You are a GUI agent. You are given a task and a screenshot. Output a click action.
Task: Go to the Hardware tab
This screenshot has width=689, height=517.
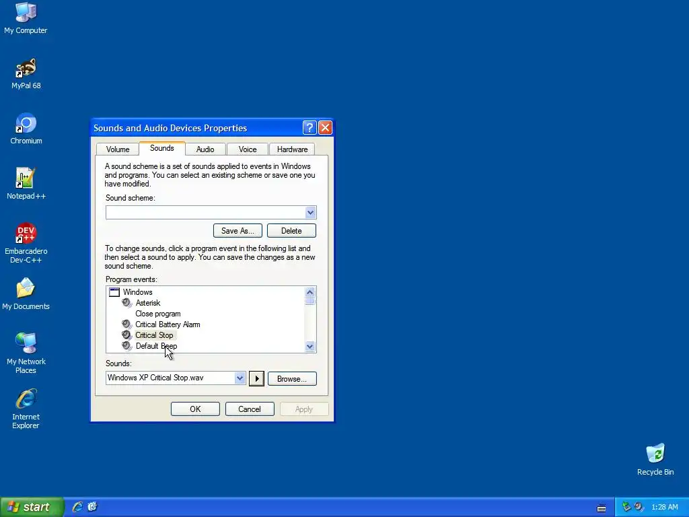point(292,149)
